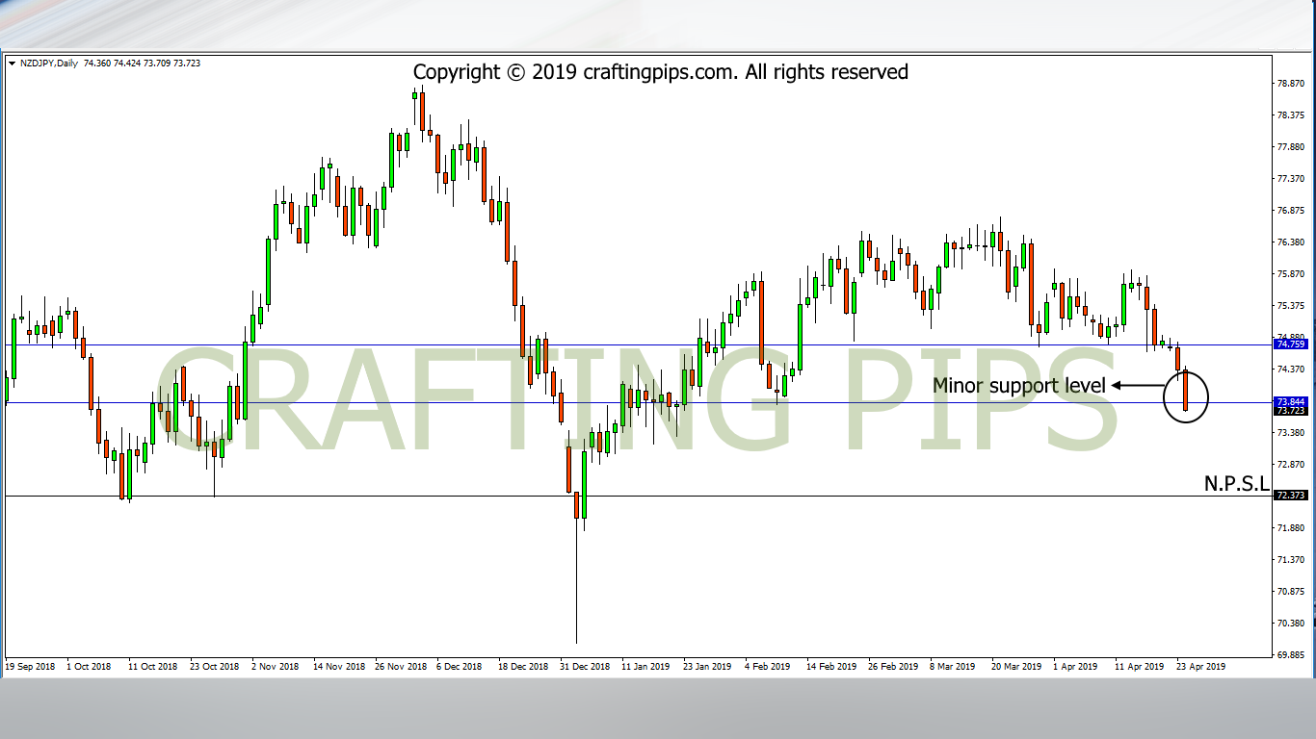Click the 2 Nov 2018 date label
The height and width of the screenshot is (739, 1316).
coord(276,666)
